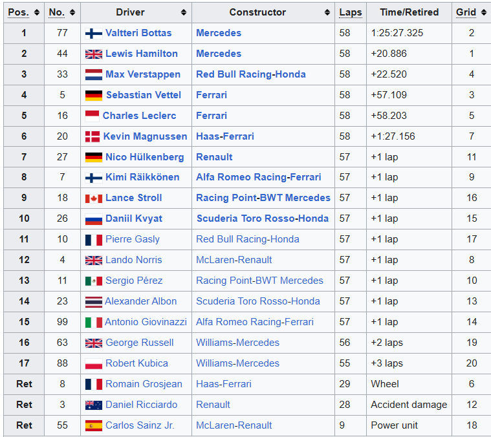The image size is (491, 437).
Task: Open George Russell driver link
Action: coord(139,343)
